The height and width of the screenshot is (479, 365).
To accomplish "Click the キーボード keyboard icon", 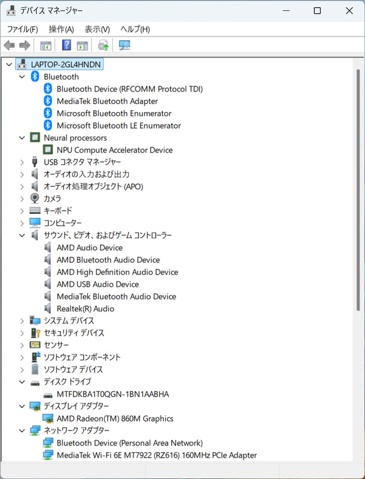I will coord(35,211).
